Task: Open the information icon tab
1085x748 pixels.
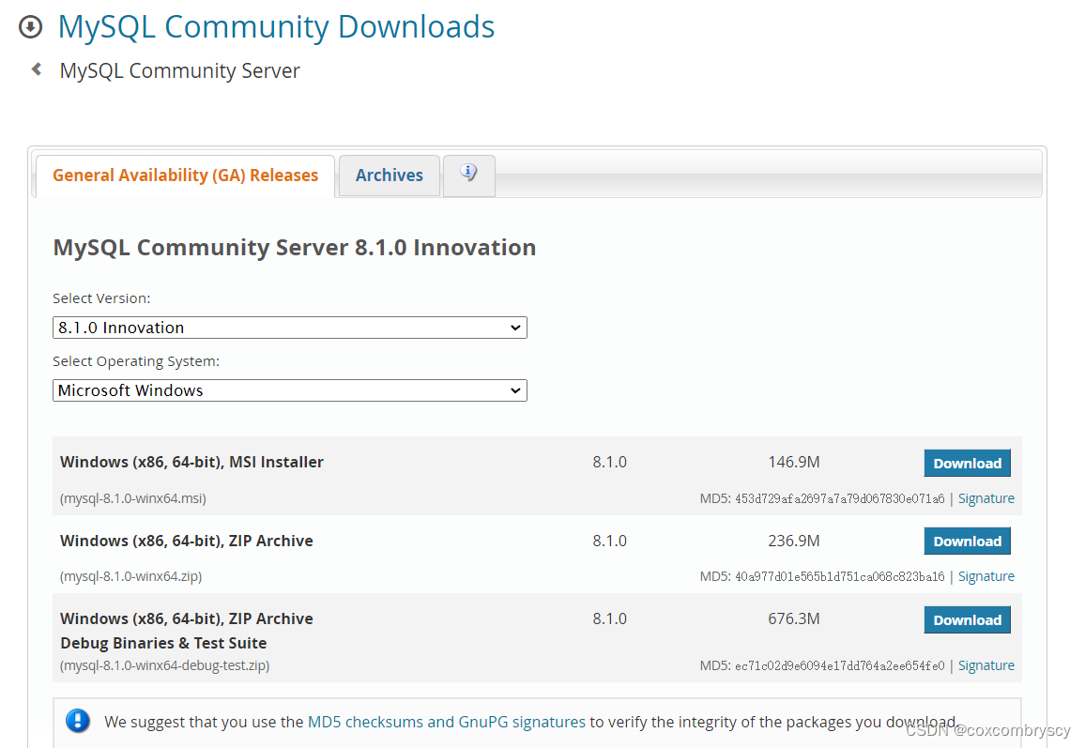Action: tap(469, 176)
